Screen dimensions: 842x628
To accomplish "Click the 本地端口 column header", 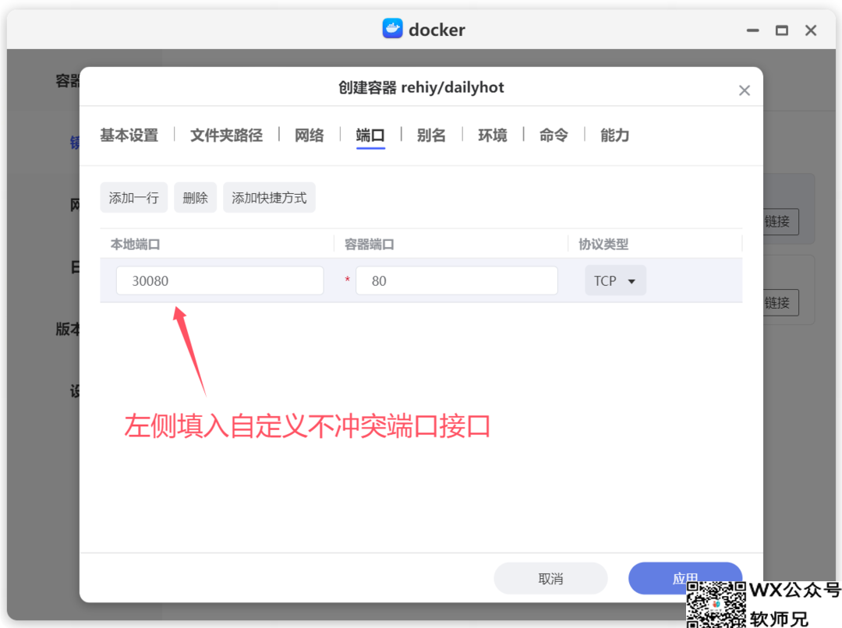I will (x=136, y=244).
